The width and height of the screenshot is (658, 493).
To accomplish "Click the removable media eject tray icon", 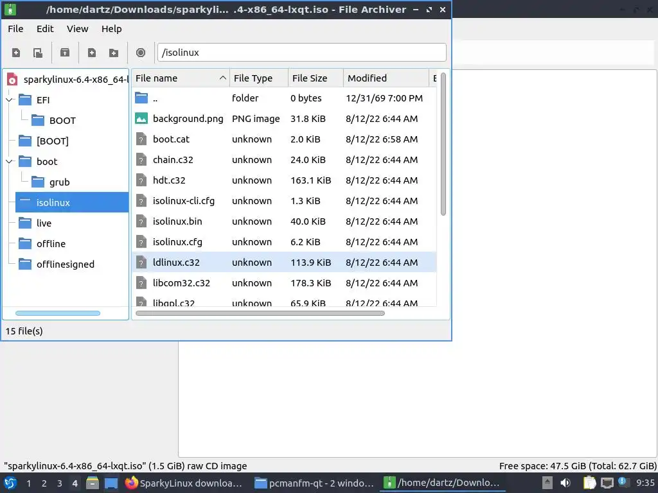I will click(x=547, y=483).
